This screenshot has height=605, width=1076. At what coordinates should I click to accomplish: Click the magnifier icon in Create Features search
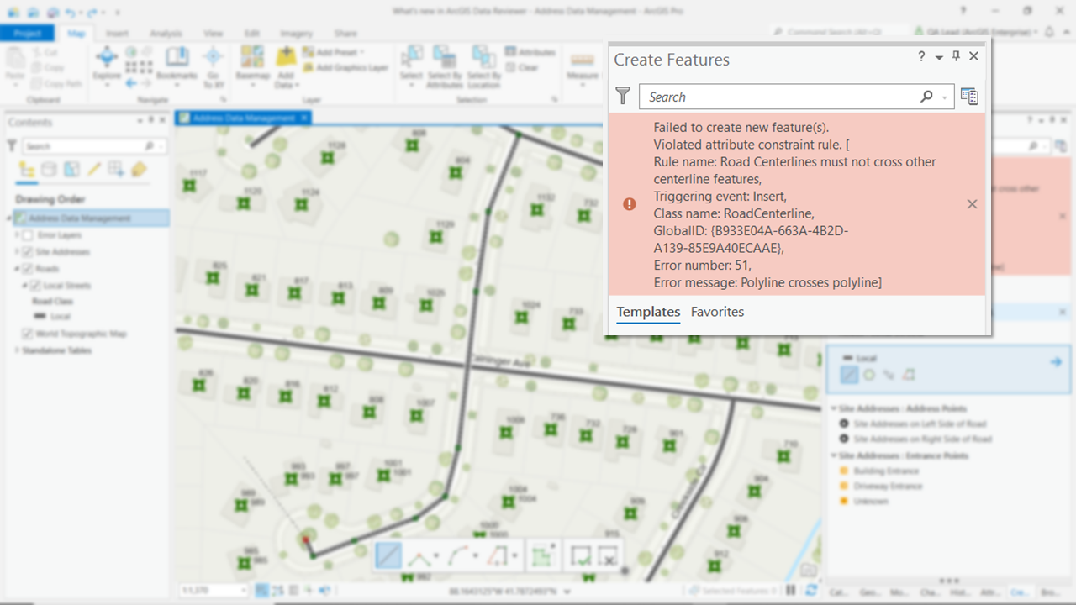coord(926,97)
